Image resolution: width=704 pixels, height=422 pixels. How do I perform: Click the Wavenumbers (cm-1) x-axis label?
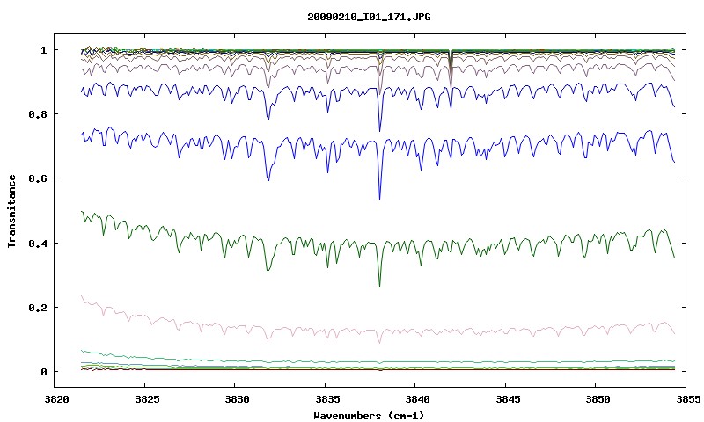[369, 416]
